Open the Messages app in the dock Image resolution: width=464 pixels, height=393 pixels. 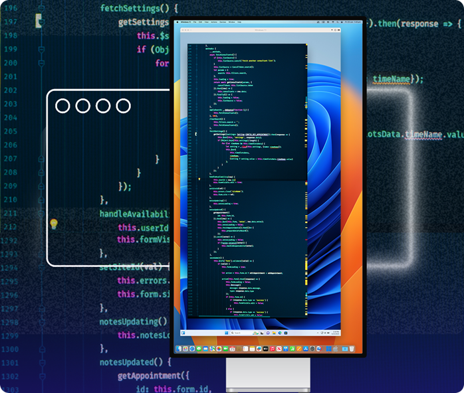[199, 349]
